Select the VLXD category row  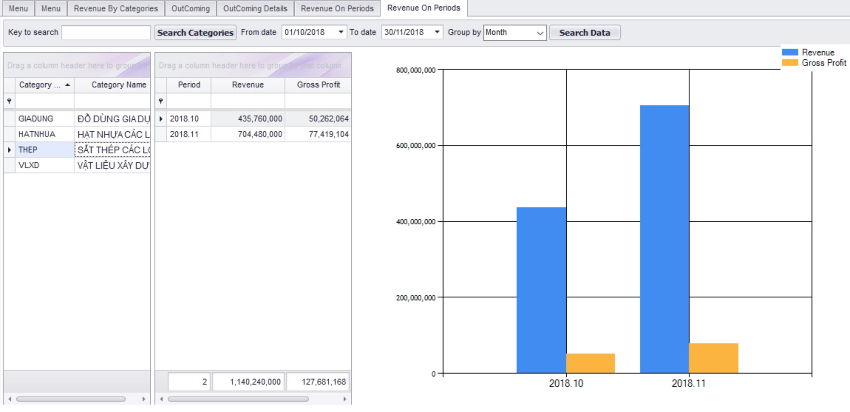(x=77, y=165)
